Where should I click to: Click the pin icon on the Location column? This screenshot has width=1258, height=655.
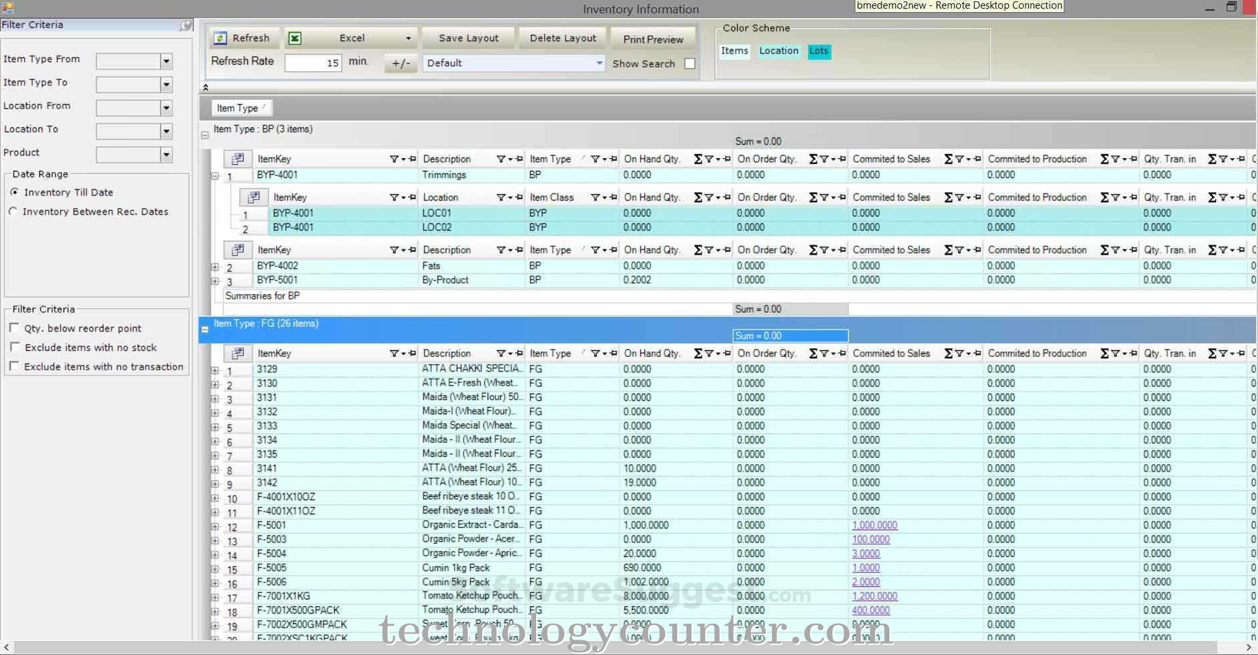[x=519, y=197]
